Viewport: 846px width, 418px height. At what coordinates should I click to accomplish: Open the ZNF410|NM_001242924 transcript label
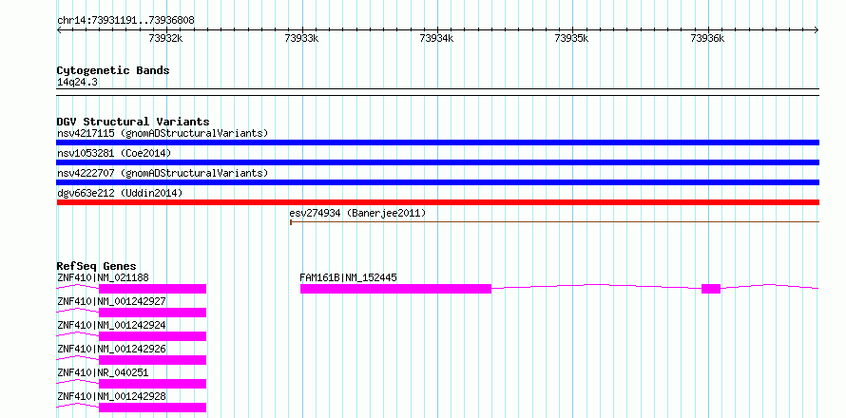pos(111,325)
